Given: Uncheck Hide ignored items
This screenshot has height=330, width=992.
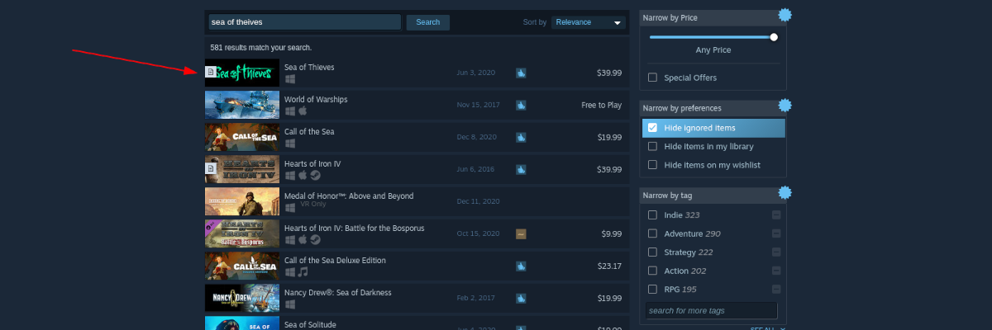Looking at the screenshot, I should [653, 128].
